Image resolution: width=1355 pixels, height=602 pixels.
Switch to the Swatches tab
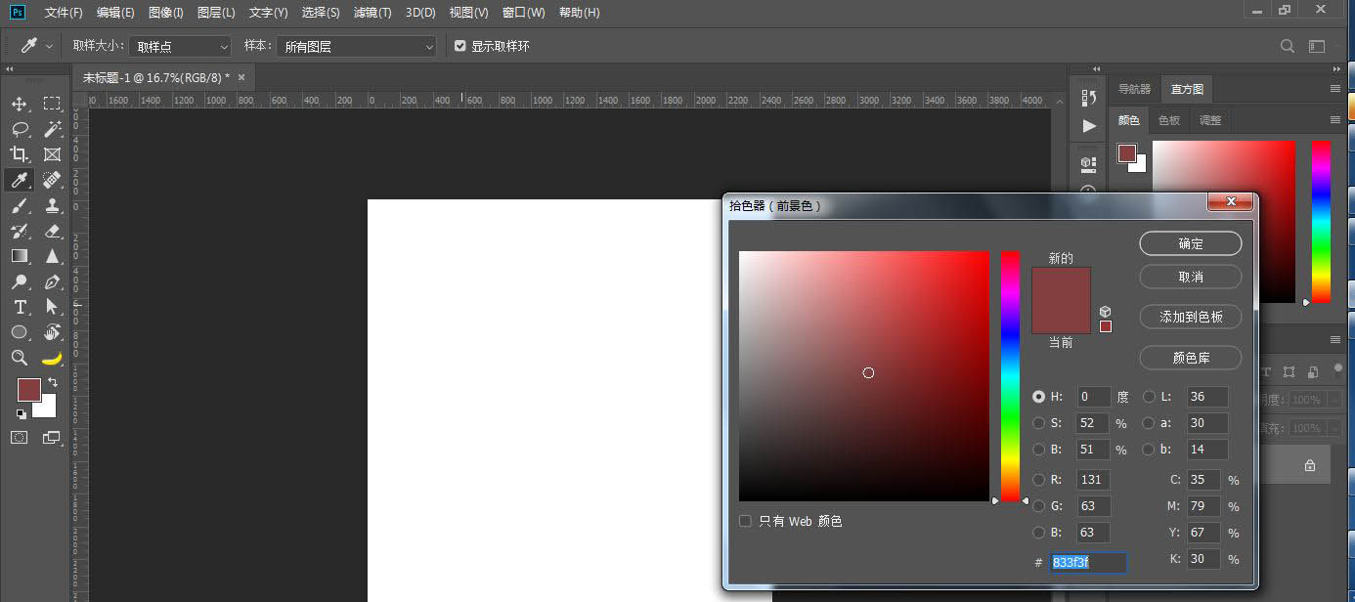tap(1169, 120)
